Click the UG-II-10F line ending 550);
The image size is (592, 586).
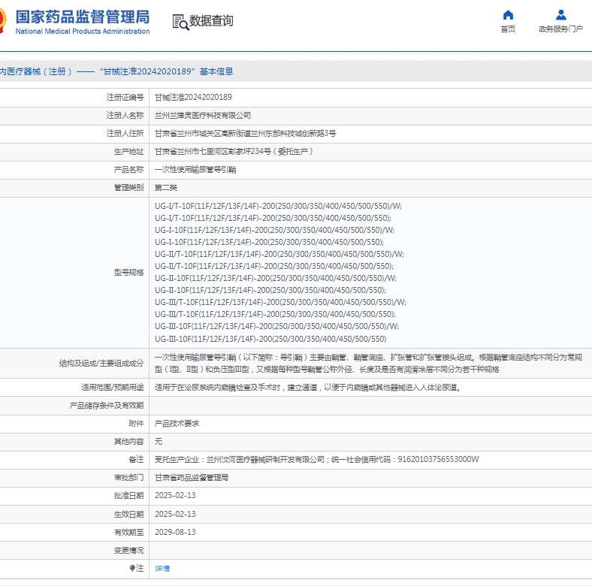(x=270, y=290)
